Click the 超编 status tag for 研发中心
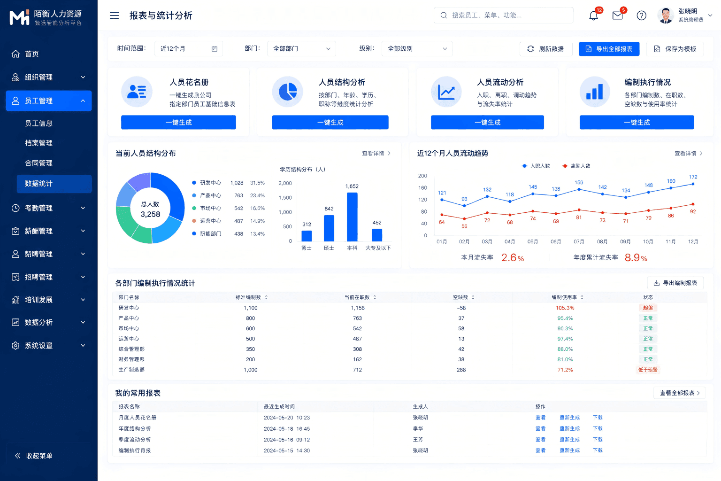This screenshot has height=481, width=721. click(648, 308)
